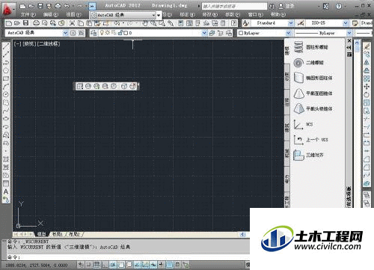Click ByLayer color swatch box

coord(241,33)
